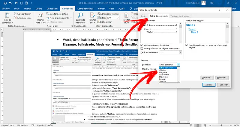The width and height of the screenshot is (240, 127).
Task: Click Insertar título button
Action: pos(126,18)
